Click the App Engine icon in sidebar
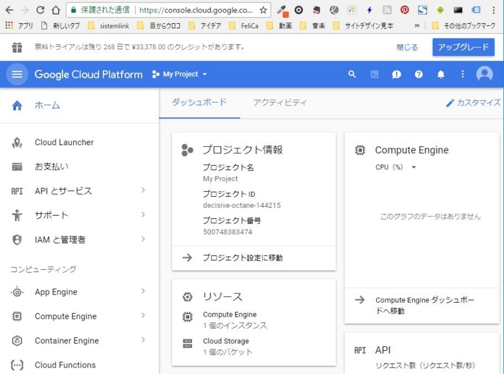This screenshot has width=504, height=374. click(x=17, y=292)
